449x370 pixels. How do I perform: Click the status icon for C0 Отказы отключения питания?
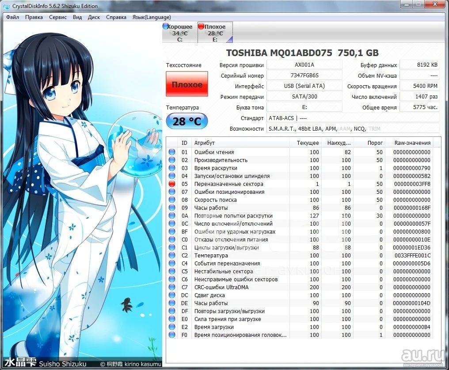click(x=172, y=239)
